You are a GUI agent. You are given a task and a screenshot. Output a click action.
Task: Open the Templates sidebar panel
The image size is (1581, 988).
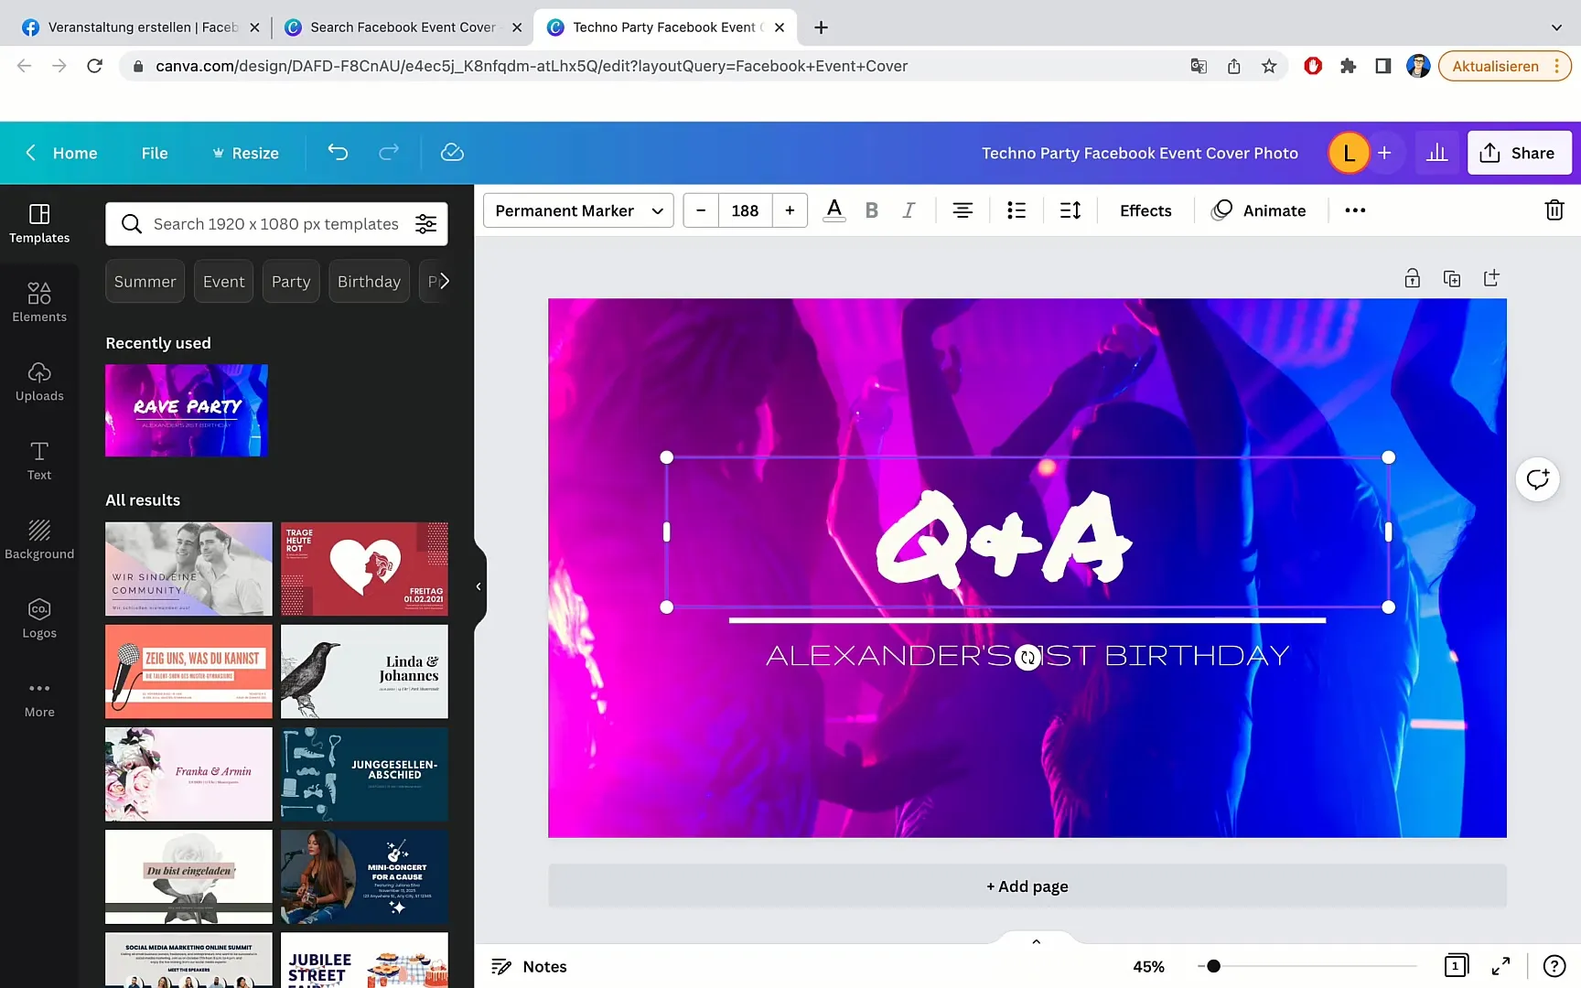click(39, 224)
